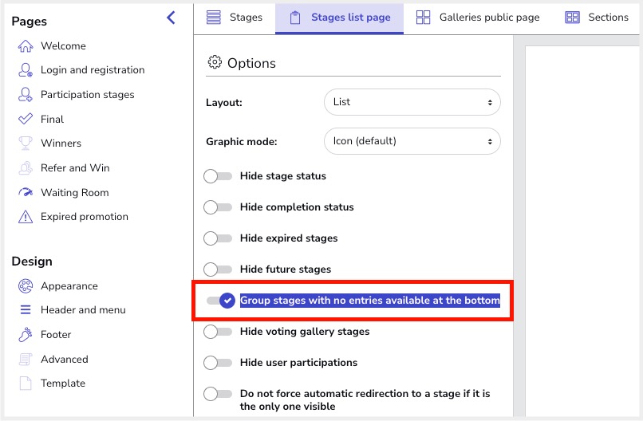Go to Login and registration page
The width and height of the screenshot is (643, 421).
pyautogui.click(x=93, y=70)
